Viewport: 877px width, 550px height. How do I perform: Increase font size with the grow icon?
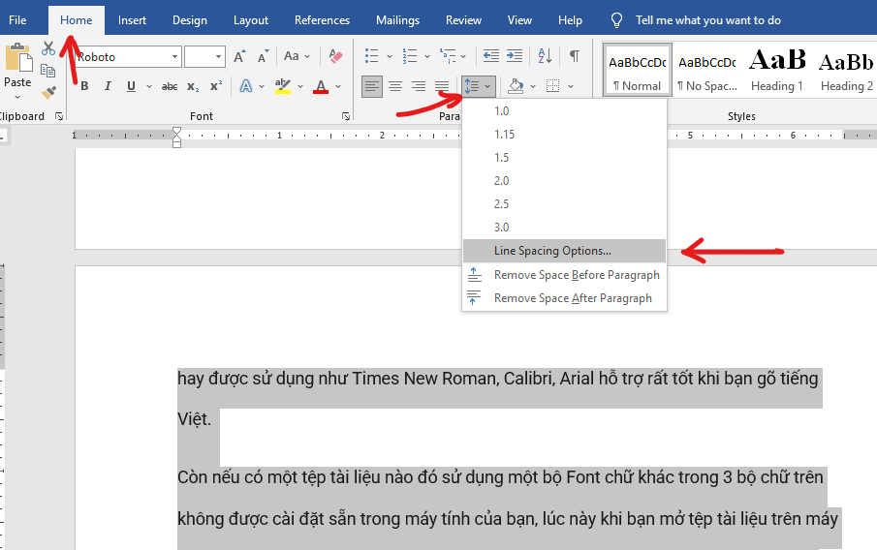239,56
